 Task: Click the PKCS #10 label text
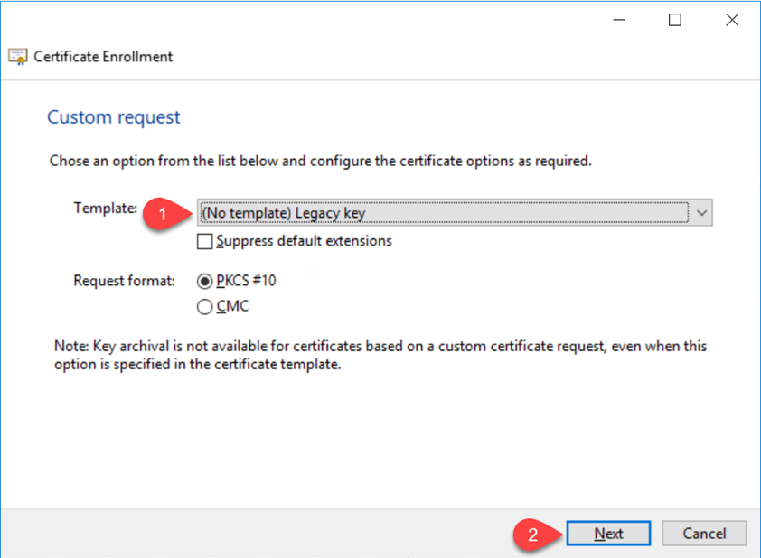(246, 281)
